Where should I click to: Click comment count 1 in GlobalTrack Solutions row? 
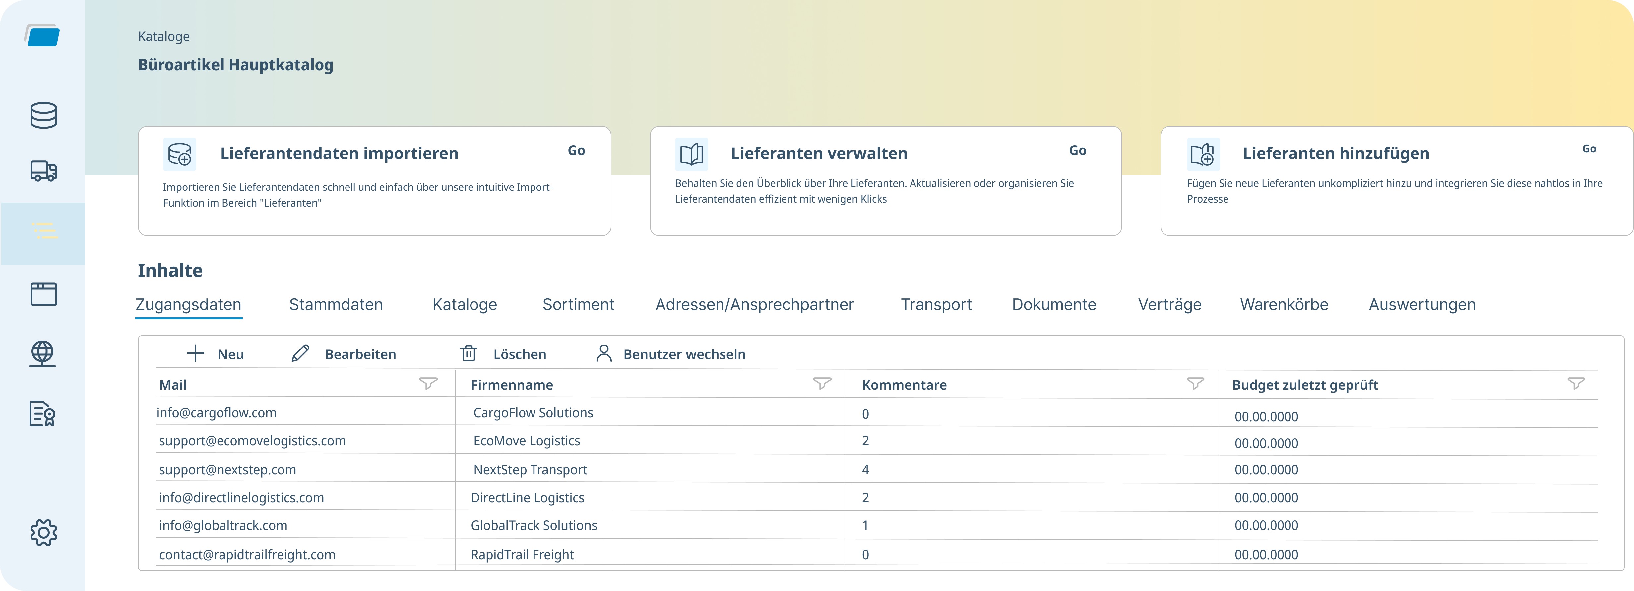tap(865, 526)
